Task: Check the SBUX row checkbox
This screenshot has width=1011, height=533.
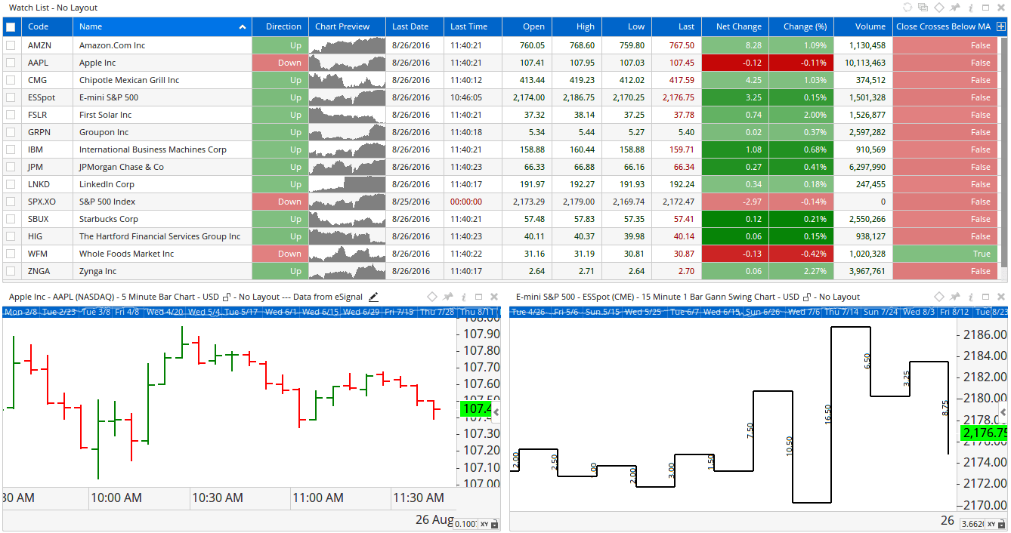Action: click(x=11, y=219)
